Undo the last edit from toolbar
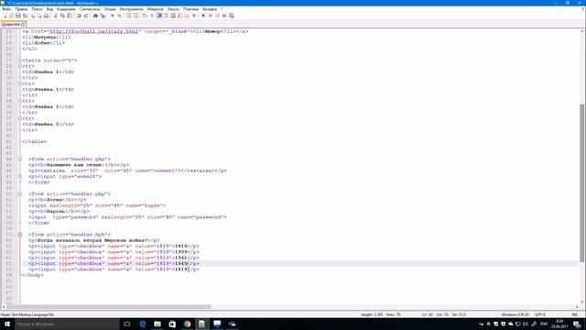Screen dimensions: 586x330 coord(79,16)
